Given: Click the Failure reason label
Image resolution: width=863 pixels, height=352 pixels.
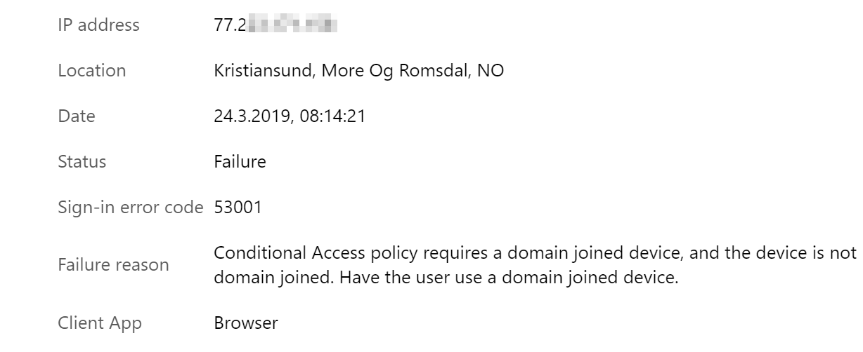Looking at the screenshot, I should [x=113, y=264].
